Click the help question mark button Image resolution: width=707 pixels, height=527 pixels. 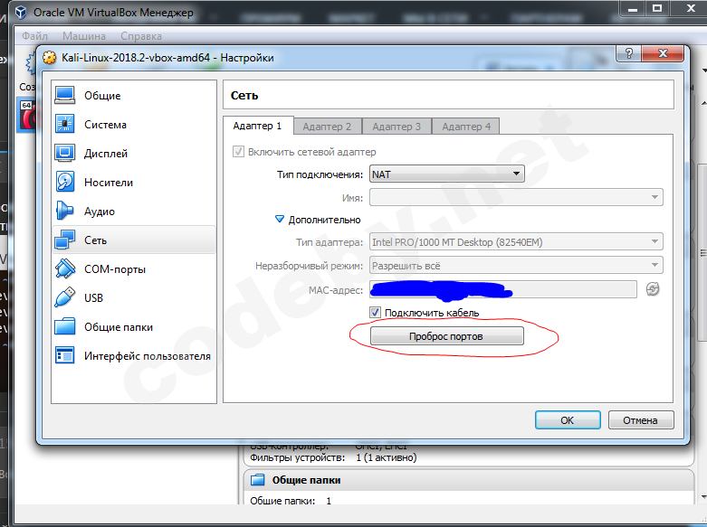[x=628, y=53]
